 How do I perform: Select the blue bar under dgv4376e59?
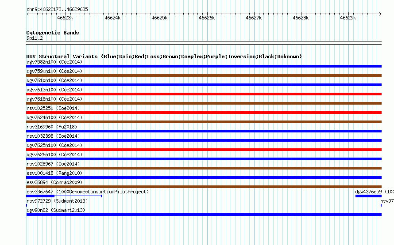point(368,196)
